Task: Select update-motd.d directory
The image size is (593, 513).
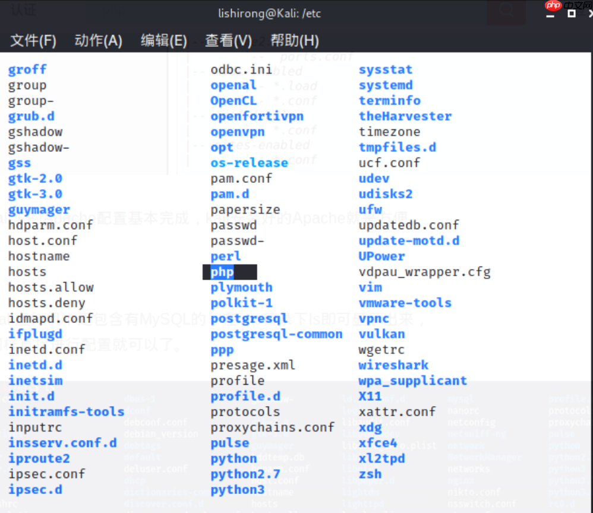Action: [x=409, y=241]
